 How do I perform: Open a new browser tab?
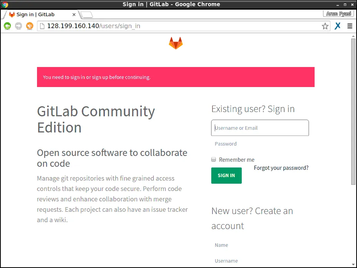pyautogui.click(x=86, y=14)
